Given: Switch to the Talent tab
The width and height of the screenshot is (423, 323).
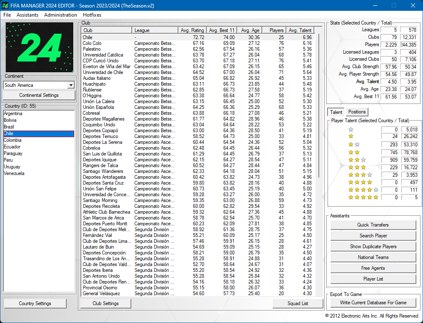Looking at the screenshot, I should point(336,112).
